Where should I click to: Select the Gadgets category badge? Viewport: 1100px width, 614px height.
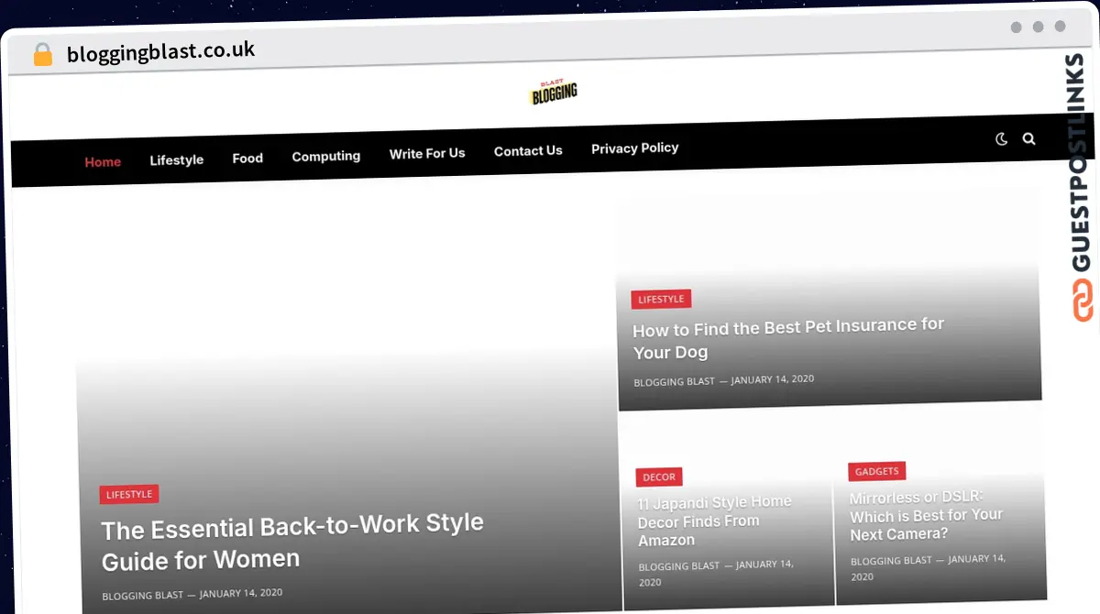(x=876, y=471)
